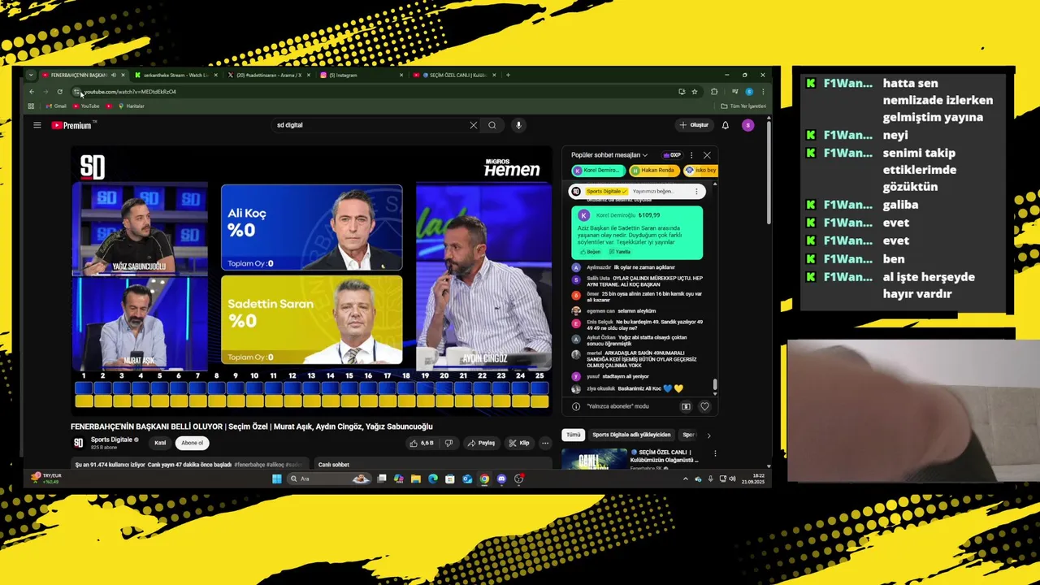Reply to super chat with Yanıtla
1040x585 pixels.
(619, 252)
